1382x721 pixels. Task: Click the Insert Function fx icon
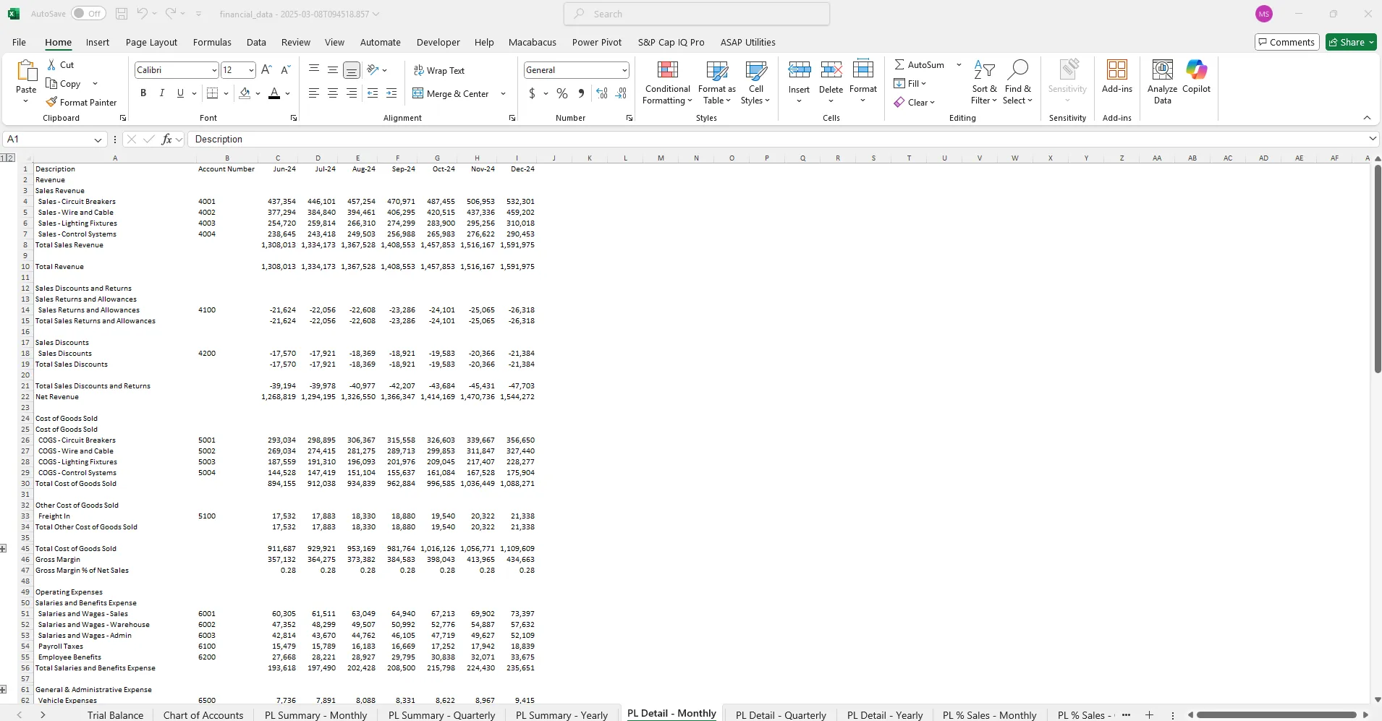tap(166, 139)
